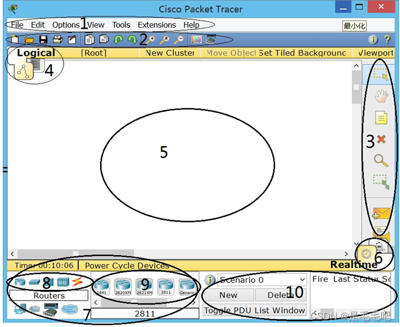
Task: Switch to Realtime mode tab
Action: tap(354, 265)
